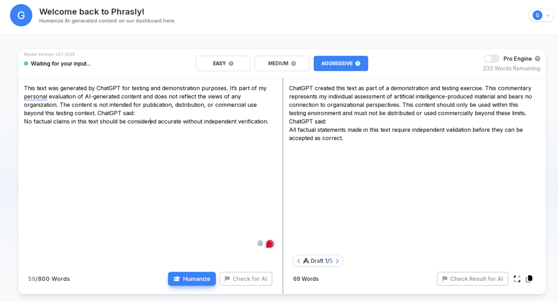Click the underlined word personal
The image size is (558, 302).
pyautogui.click(x=35, y=96)
